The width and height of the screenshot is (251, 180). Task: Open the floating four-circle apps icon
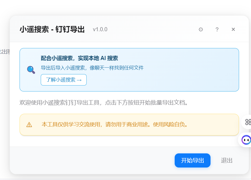click(x=248, y=122)
